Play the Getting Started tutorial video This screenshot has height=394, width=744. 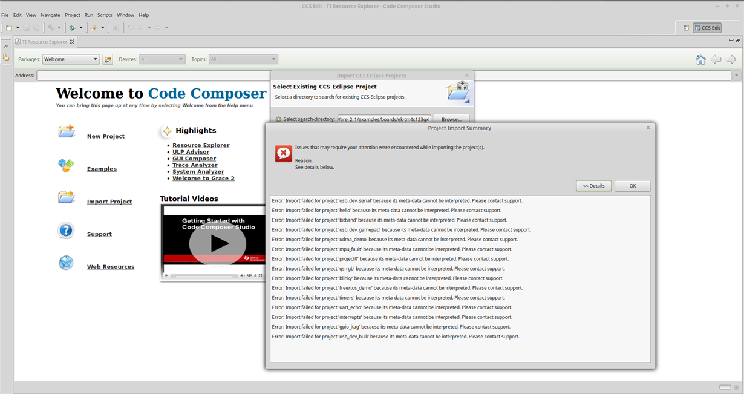[x=218, y=243]
